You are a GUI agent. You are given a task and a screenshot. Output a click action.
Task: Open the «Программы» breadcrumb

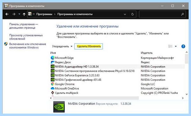coord(44,14)
